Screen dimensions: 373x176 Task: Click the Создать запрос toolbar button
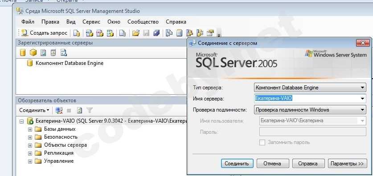[44, 33]
